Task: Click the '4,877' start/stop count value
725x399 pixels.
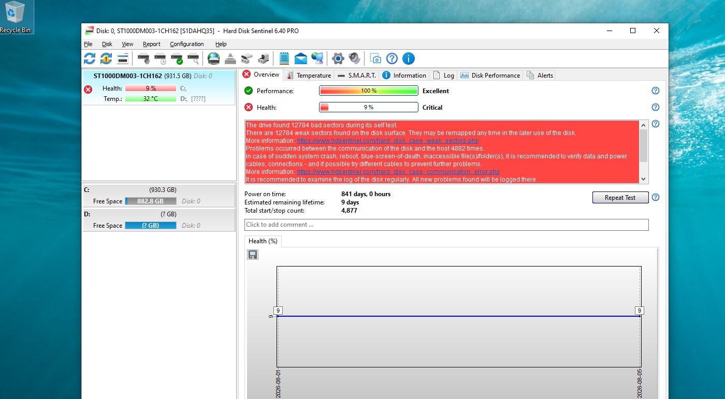Action: [x=349, y=211]
